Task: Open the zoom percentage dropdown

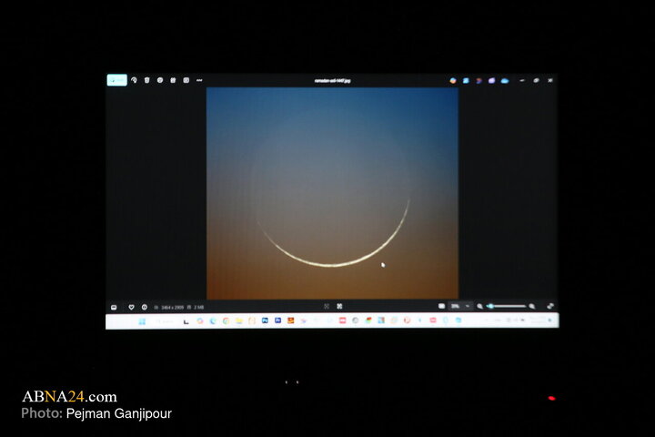Action: (460, 306)
